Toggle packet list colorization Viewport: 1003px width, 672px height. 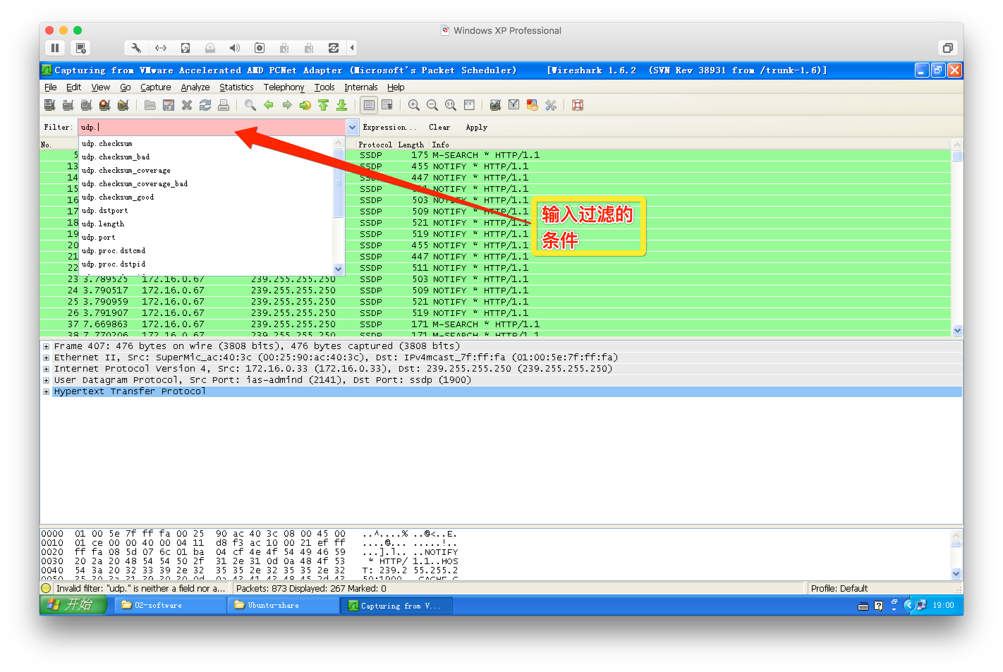(369, 105)
